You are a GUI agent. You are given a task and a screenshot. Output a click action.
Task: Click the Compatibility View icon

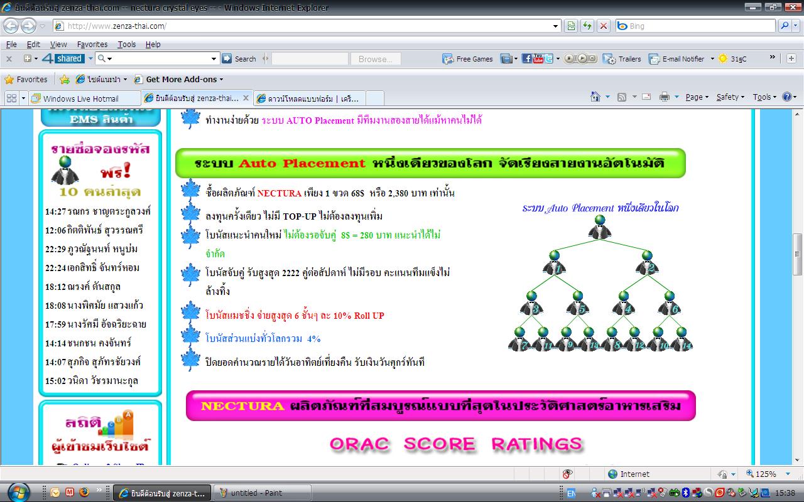point(571,26)
